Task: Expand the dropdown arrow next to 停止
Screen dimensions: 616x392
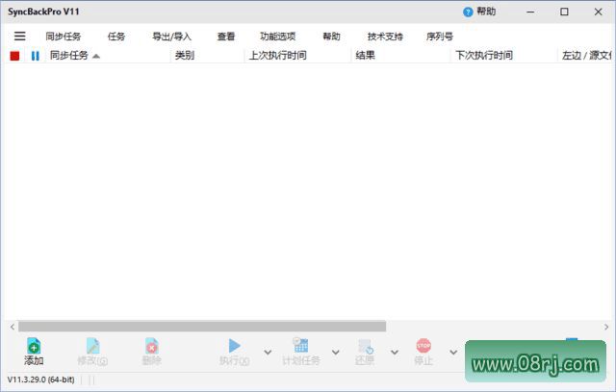Action: [x=453, y=352]
